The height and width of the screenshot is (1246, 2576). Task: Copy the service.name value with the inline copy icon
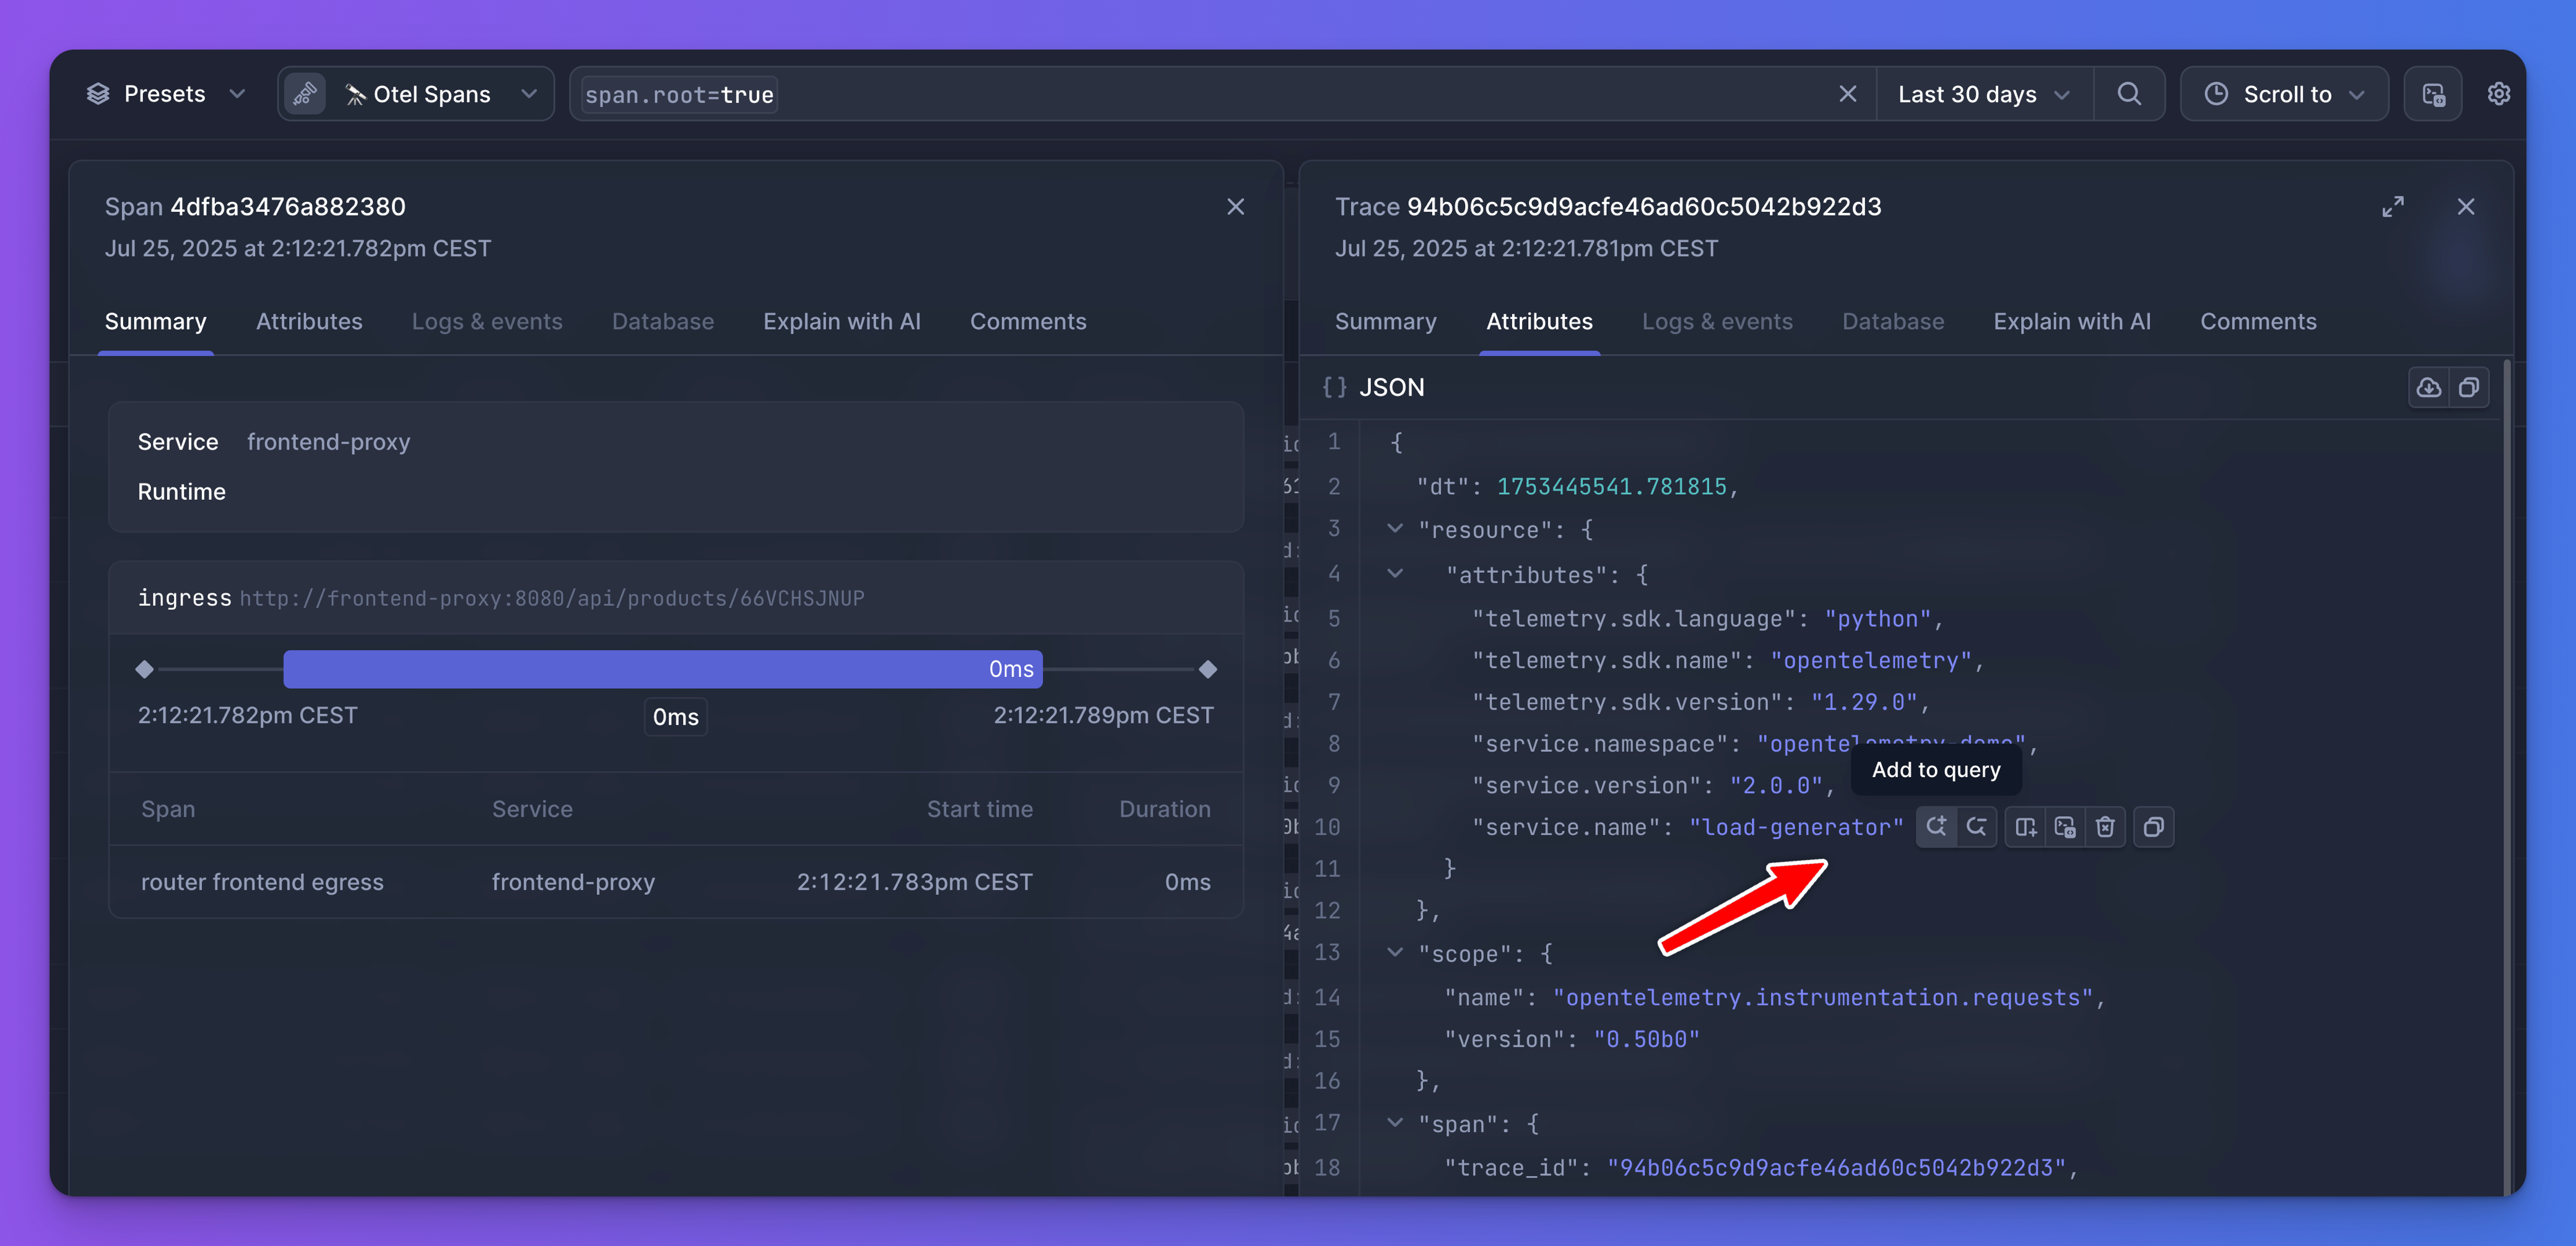pyautogui.click(x=2154, y=827)
